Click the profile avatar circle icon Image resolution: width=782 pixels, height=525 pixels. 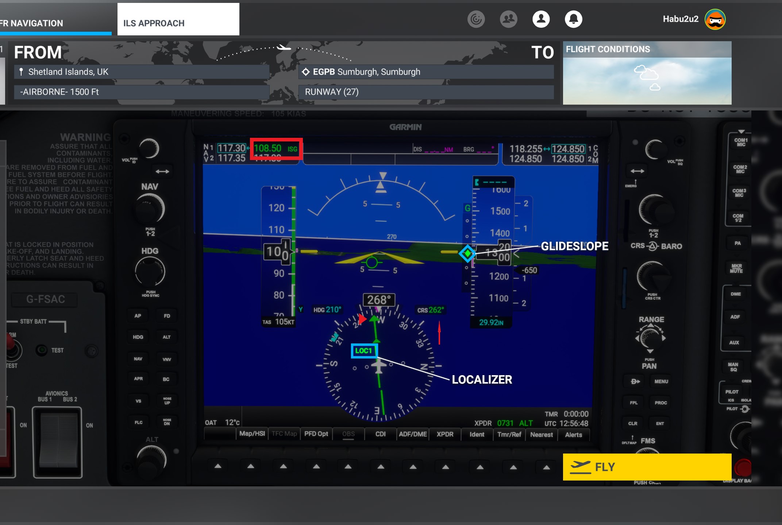541,19
